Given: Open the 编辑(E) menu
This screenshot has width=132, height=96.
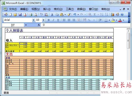Looking at the screenshot, I should [x=24, y=9].
